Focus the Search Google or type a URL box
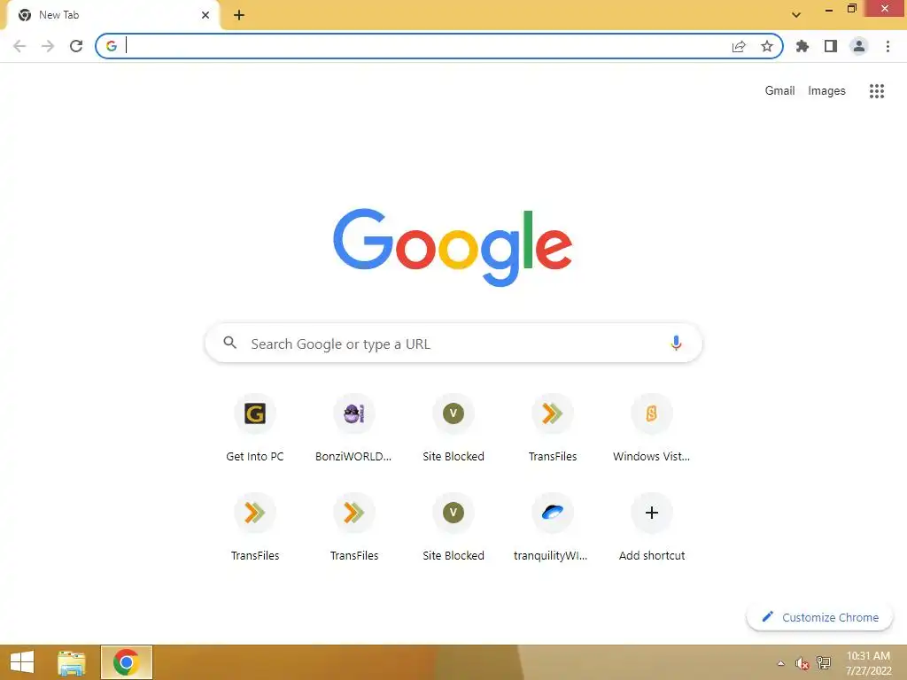 pos(453,344)
